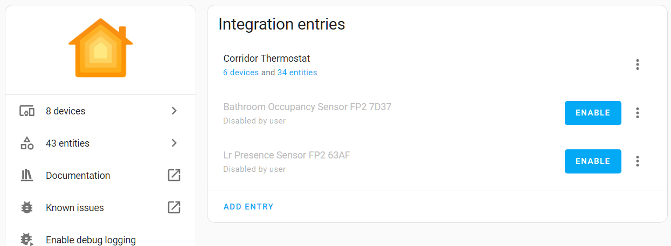
Task: Open the 34 entities link
Action: pyautogui.click(x=297, y=73)
